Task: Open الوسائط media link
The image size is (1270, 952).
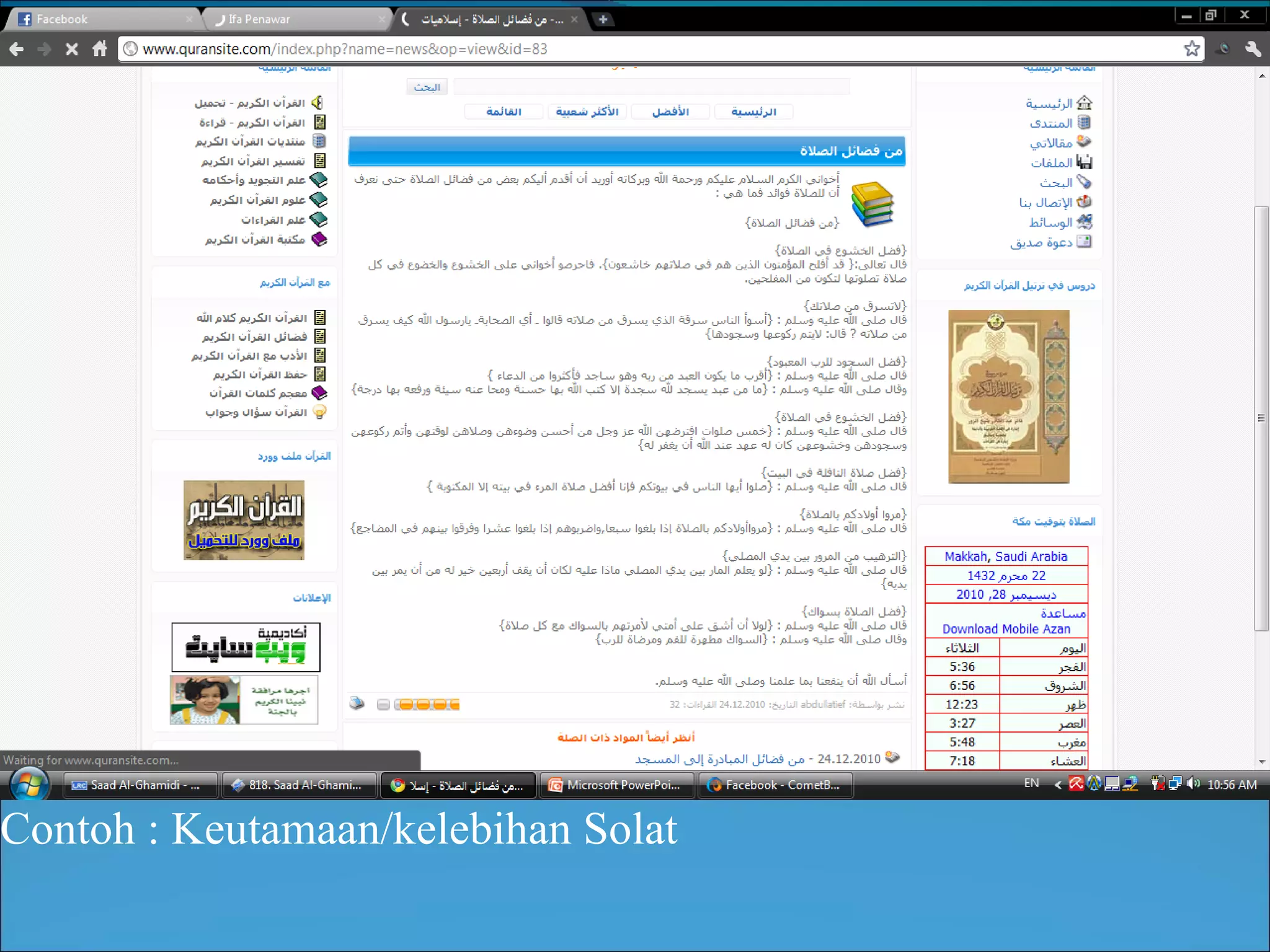Action: (1060, 222)
